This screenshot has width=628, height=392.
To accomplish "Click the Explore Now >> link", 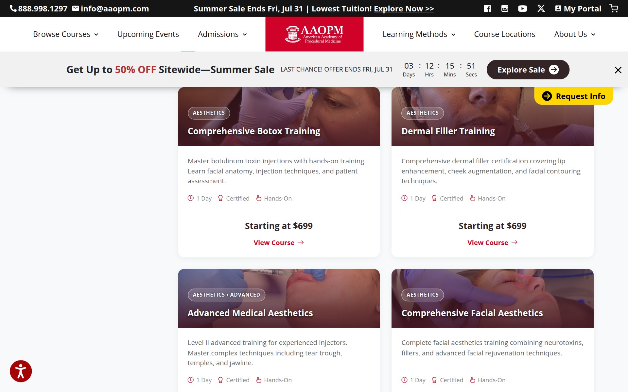I will tap(404, 8).
